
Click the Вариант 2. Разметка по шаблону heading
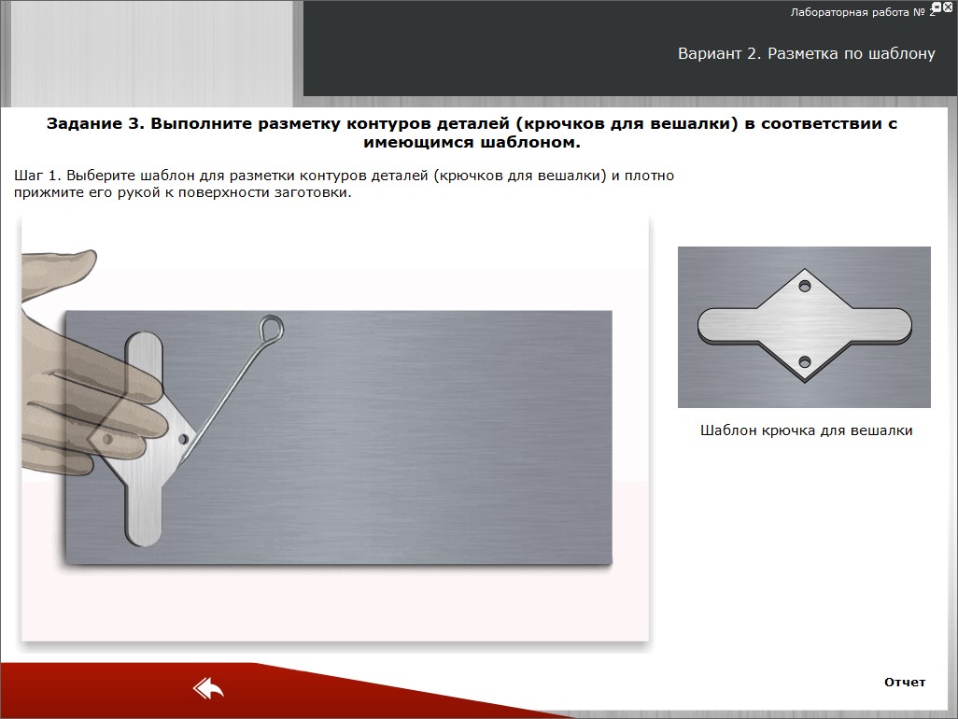[806, 53]
